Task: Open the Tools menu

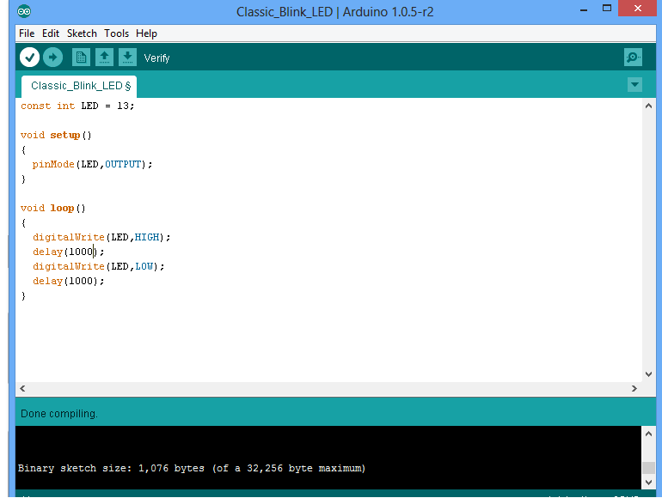Action: tap(116, 33)
